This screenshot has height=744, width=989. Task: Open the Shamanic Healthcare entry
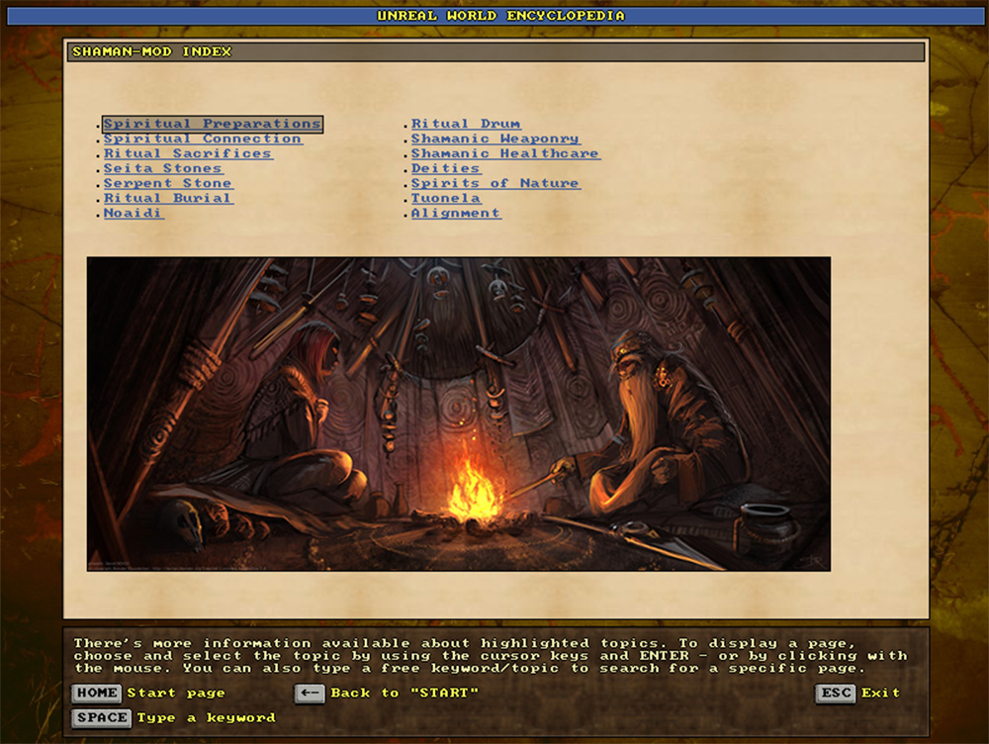click(505, 153)
